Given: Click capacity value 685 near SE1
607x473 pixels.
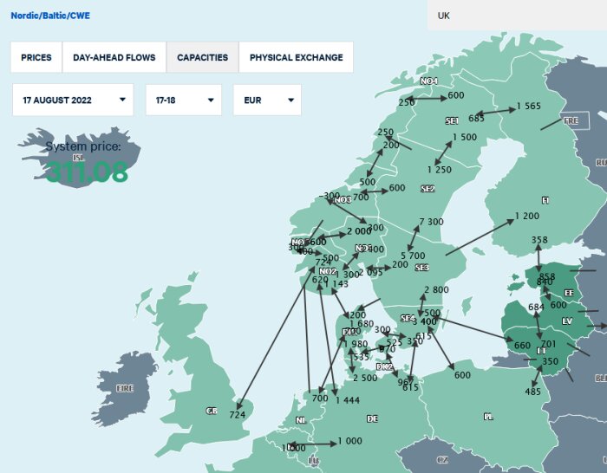Looking at the screenshot, I should 477,119.
